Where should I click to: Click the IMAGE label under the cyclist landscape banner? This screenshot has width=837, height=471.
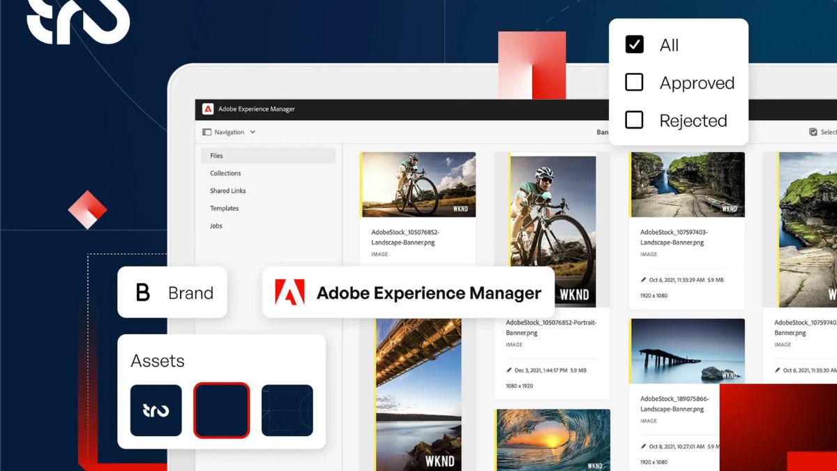[x=379, y=255]
